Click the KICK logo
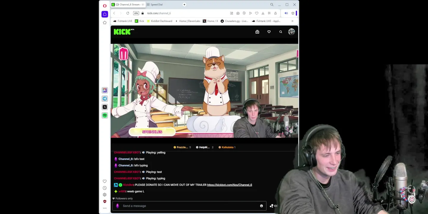Viewport: 428px width, 214px height. (124, 32)
